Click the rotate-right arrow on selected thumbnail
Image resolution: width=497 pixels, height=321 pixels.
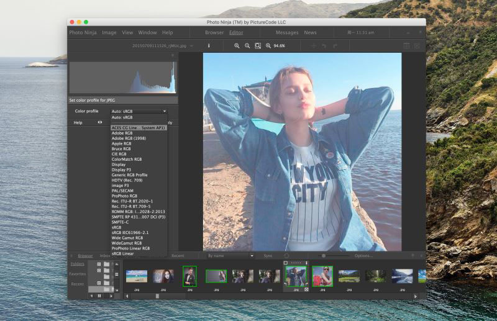[306, 284]
